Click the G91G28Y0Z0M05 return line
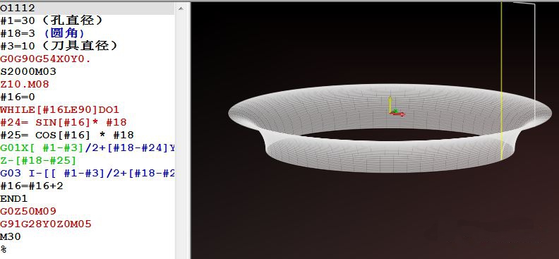The image size is (559, 259). pos(46,224)
